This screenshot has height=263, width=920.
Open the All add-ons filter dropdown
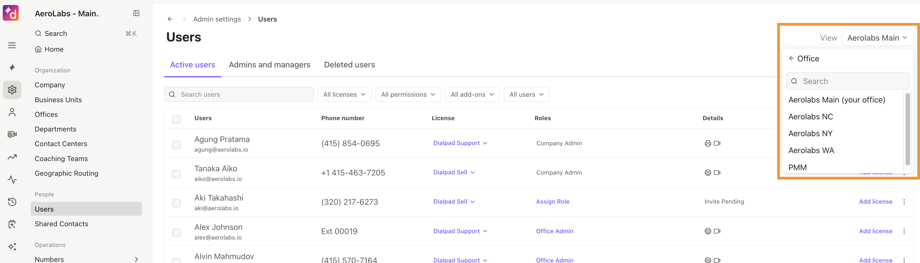[x=472, y=94]
